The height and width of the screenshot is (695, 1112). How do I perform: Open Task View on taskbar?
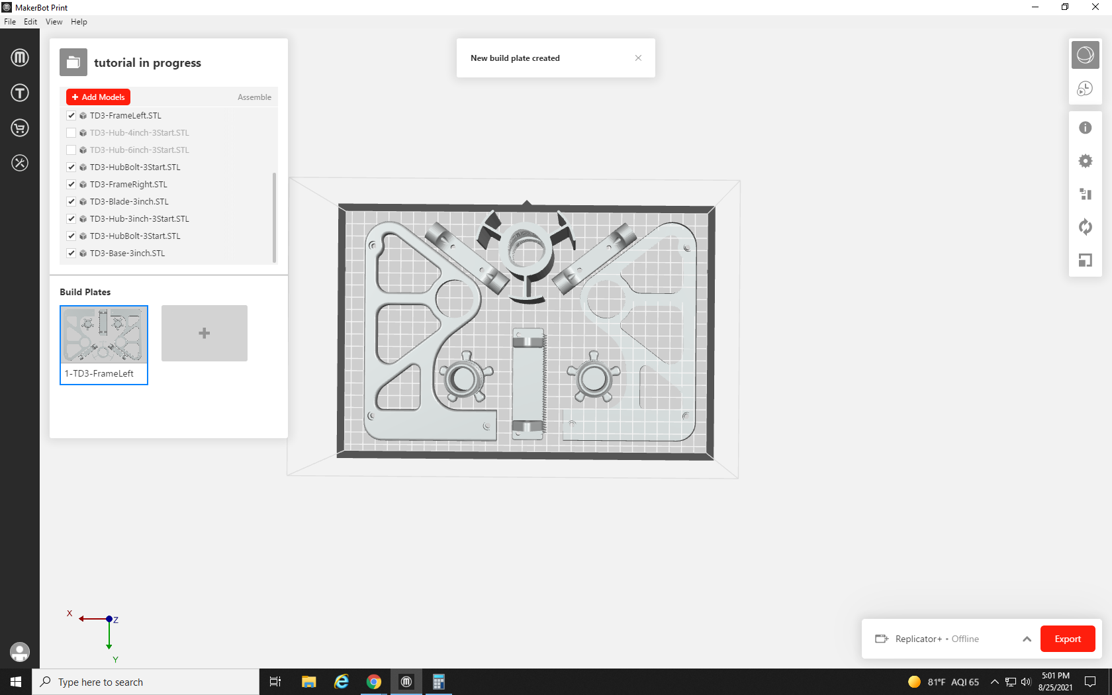tap(275, 682)
